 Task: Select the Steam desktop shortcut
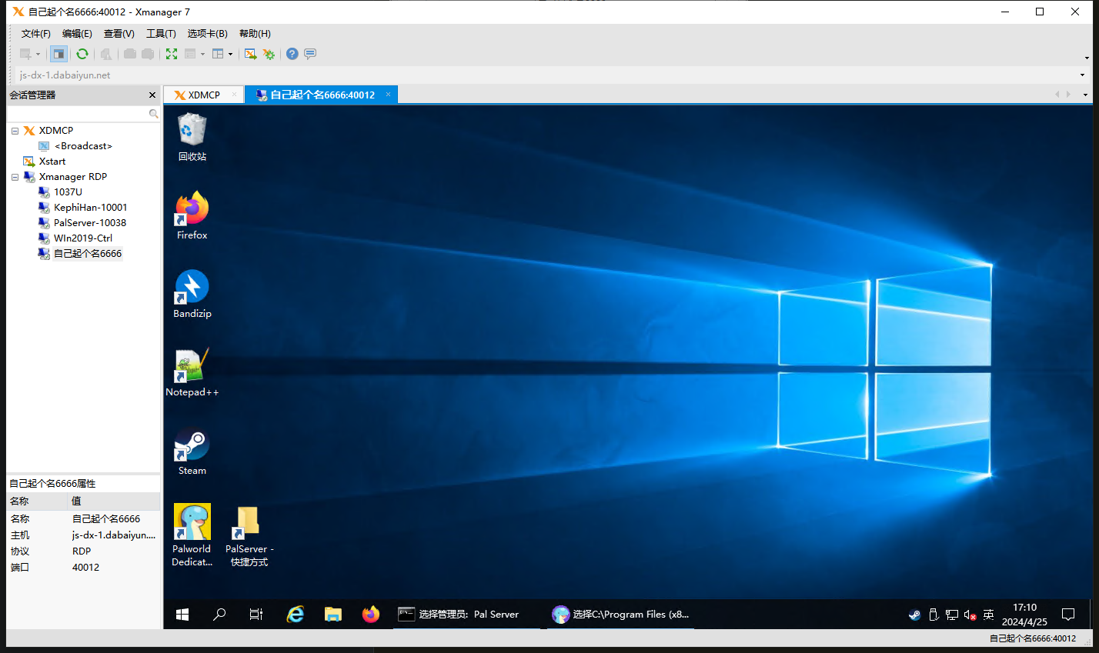pyautogui.click(x=192, y=451)
